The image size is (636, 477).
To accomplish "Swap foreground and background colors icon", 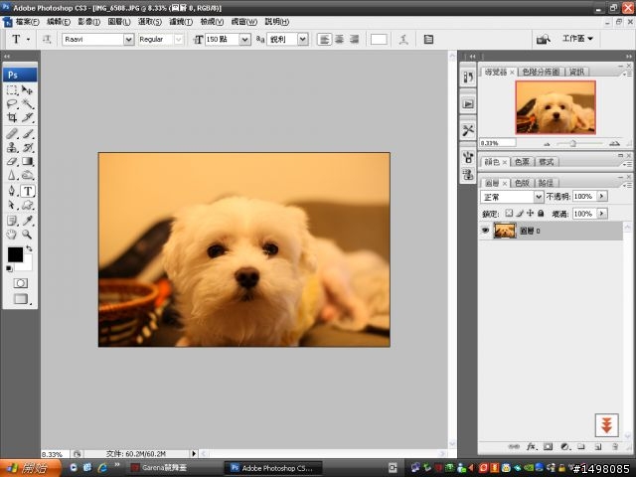I will coord(29,247).
